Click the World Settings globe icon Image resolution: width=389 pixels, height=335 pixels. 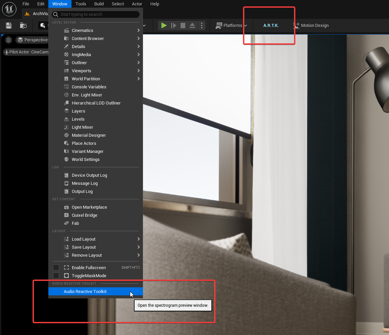point(66,159)
